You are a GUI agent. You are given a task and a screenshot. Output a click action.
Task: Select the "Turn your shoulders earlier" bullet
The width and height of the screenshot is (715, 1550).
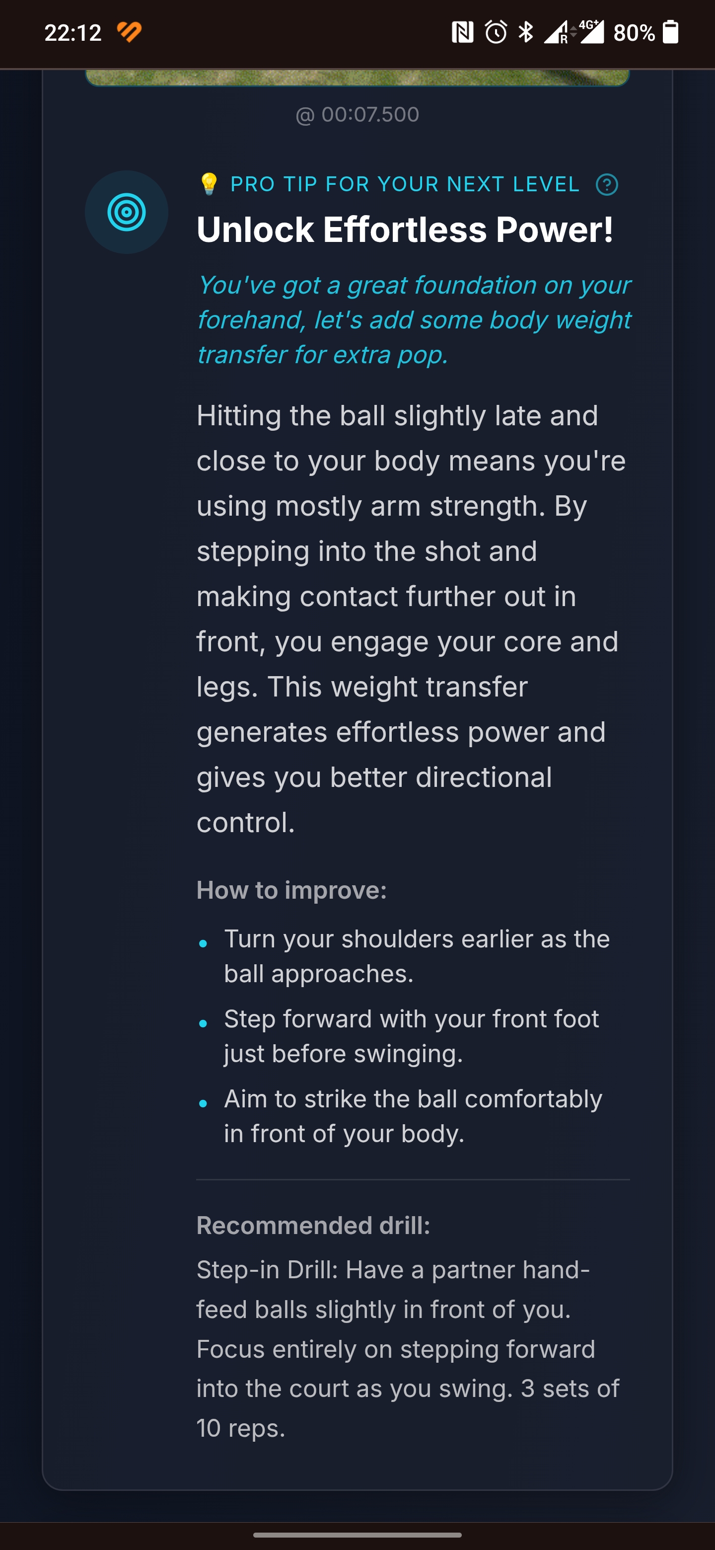click(x=417, y=956)
